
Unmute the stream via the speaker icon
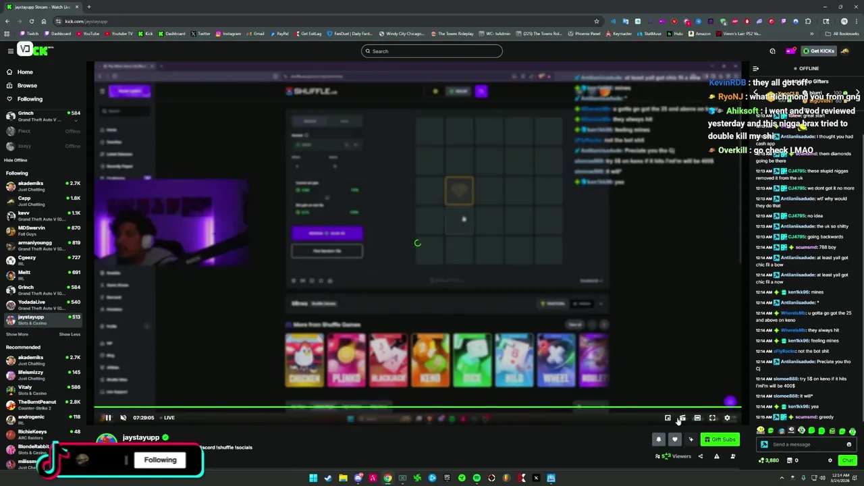point(123,418)
